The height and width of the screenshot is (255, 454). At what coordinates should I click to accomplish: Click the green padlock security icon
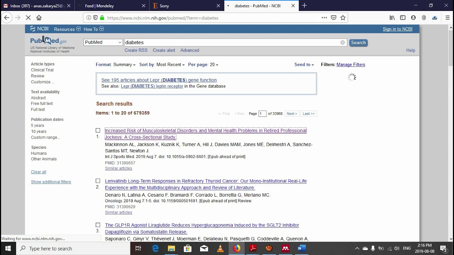(x=102, y=18)
